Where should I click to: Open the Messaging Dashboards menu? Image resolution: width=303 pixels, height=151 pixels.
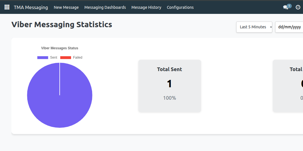coord(105,7)
